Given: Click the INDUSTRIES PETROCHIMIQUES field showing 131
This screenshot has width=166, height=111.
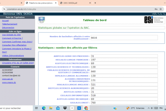Looking at the screenshot, I should [124, 80].
